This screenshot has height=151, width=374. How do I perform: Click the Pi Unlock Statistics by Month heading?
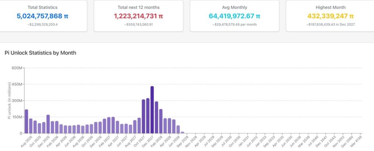tap(40, 53)
